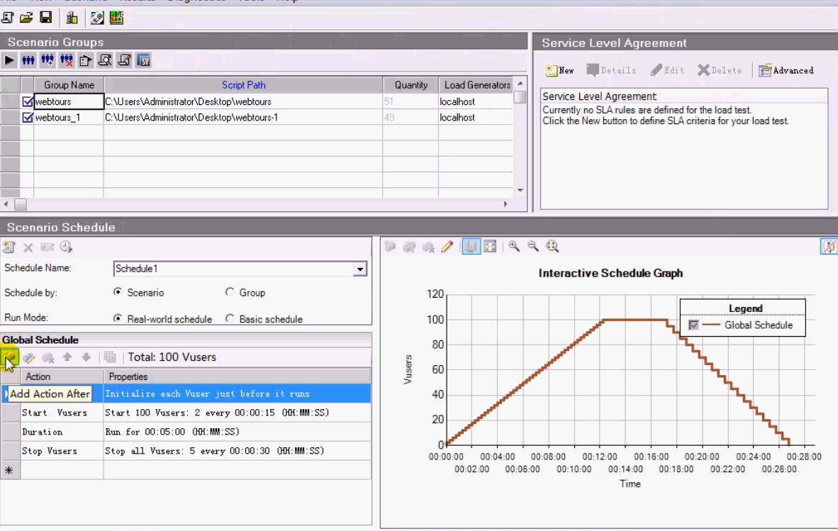
Task: Click the new row asterisk in Global Schedule
Action: 9,470
